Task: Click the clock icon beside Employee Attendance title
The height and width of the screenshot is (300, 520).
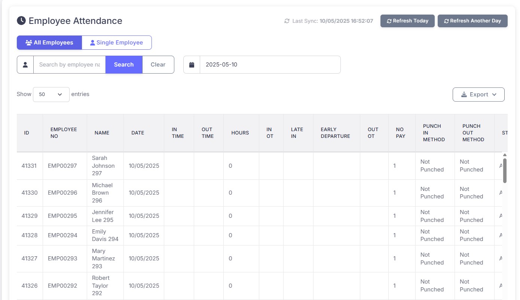Action: pyautogui.click(x=21, y=21)
